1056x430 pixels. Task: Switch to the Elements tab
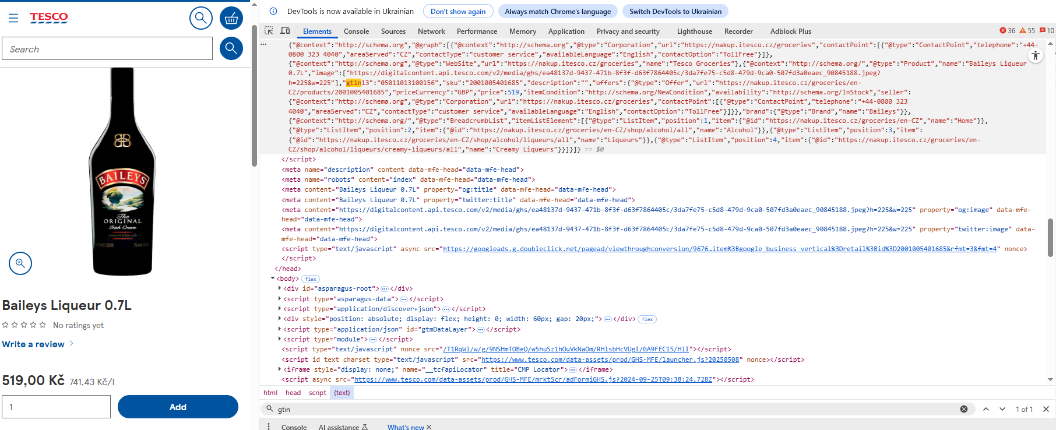point(317,31)
